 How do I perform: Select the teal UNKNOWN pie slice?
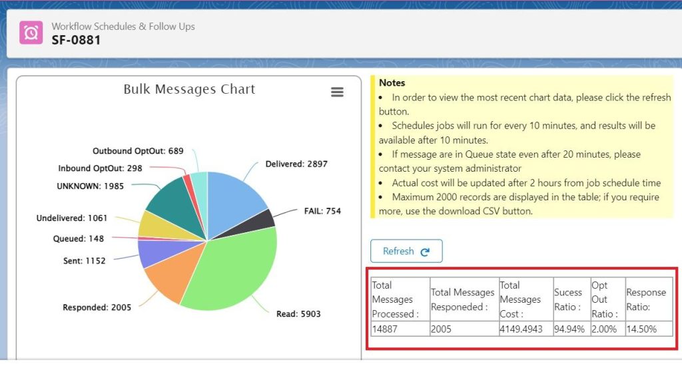[169, 198]
